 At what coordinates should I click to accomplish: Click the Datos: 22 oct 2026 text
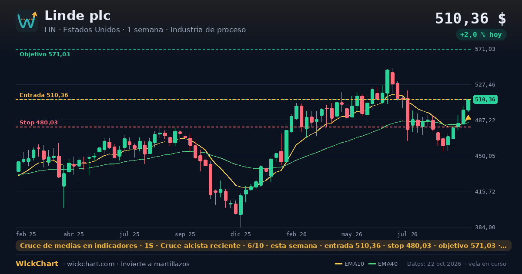(435, 264)
